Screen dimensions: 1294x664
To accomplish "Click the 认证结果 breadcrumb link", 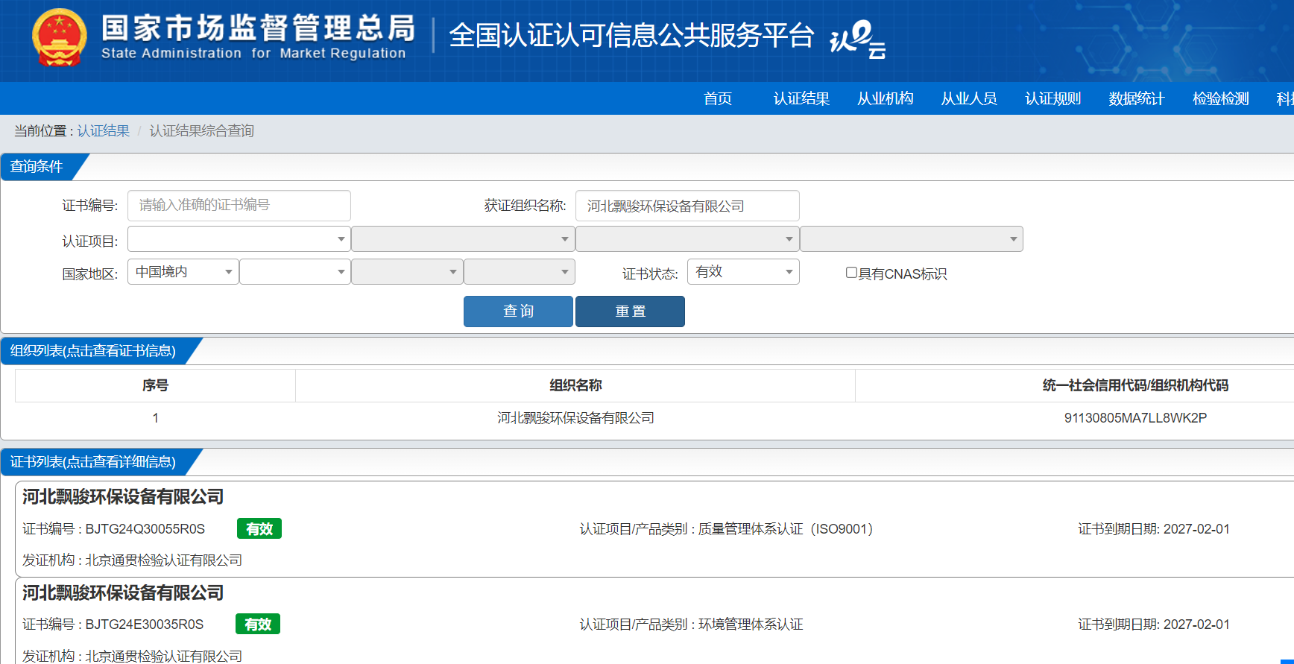I will (103, 131).
